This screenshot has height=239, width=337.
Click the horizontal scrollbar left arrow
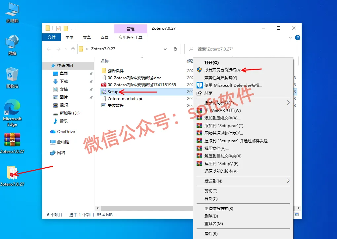(98, 208)
